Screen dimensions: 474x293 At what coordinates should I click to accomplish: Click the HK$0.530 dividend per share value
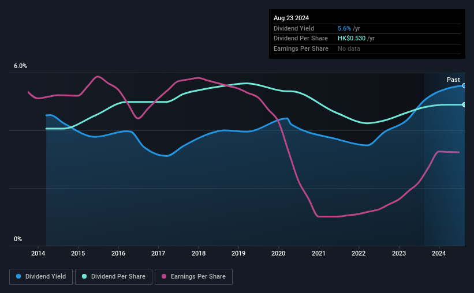352,39
